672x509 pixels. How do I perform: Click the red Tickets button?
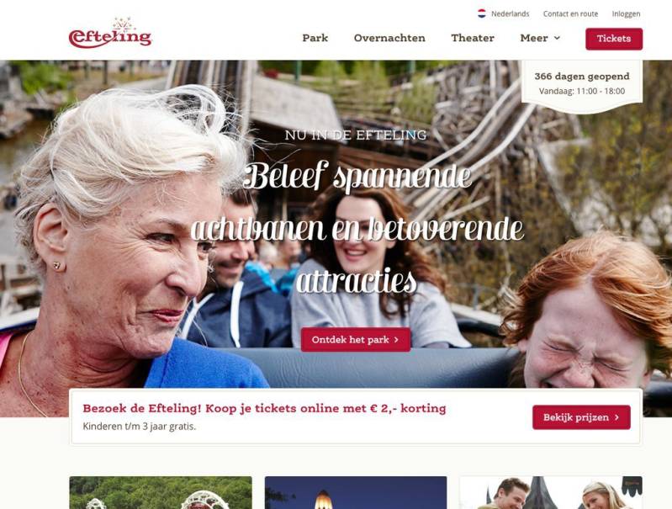(614, 39)
